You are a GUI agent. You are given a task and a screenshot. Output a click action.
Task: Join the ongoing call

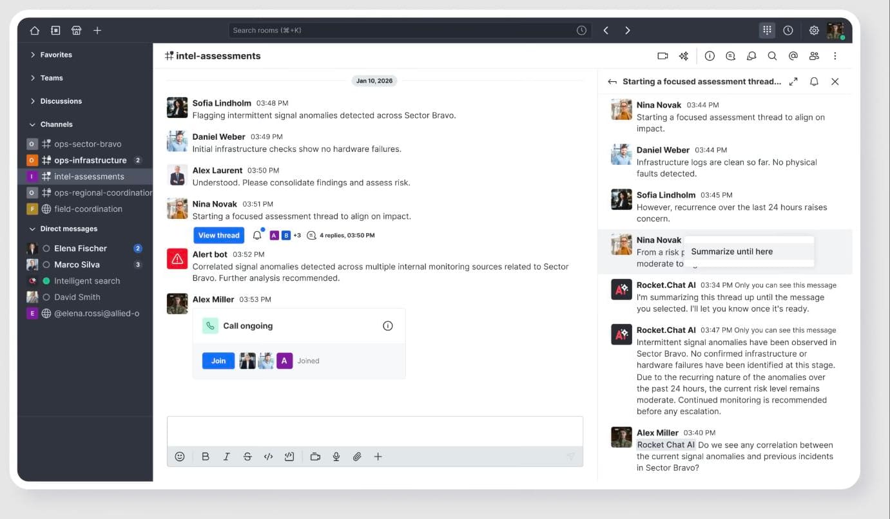point(218,361)
